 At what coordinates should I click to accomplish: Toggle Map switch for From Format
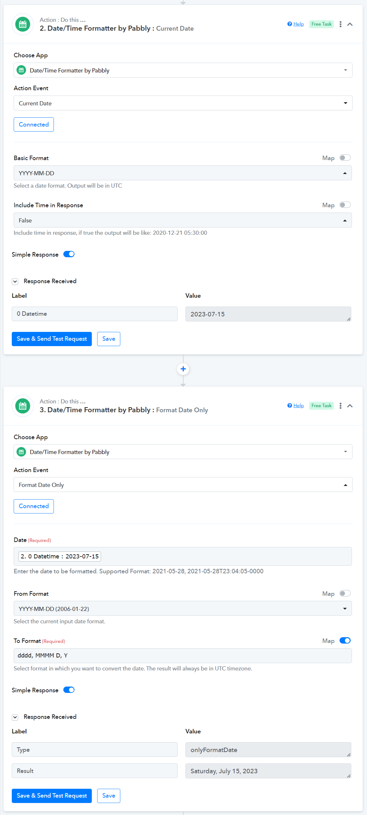click(345, 593)
